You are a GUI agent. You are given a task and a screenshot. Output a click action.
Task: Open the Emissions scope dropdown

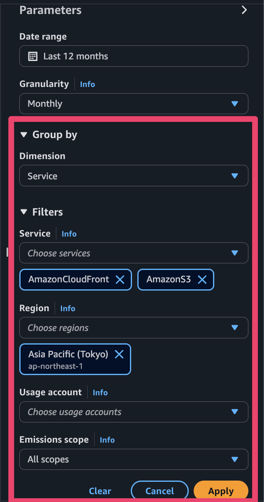coord(134,459)
